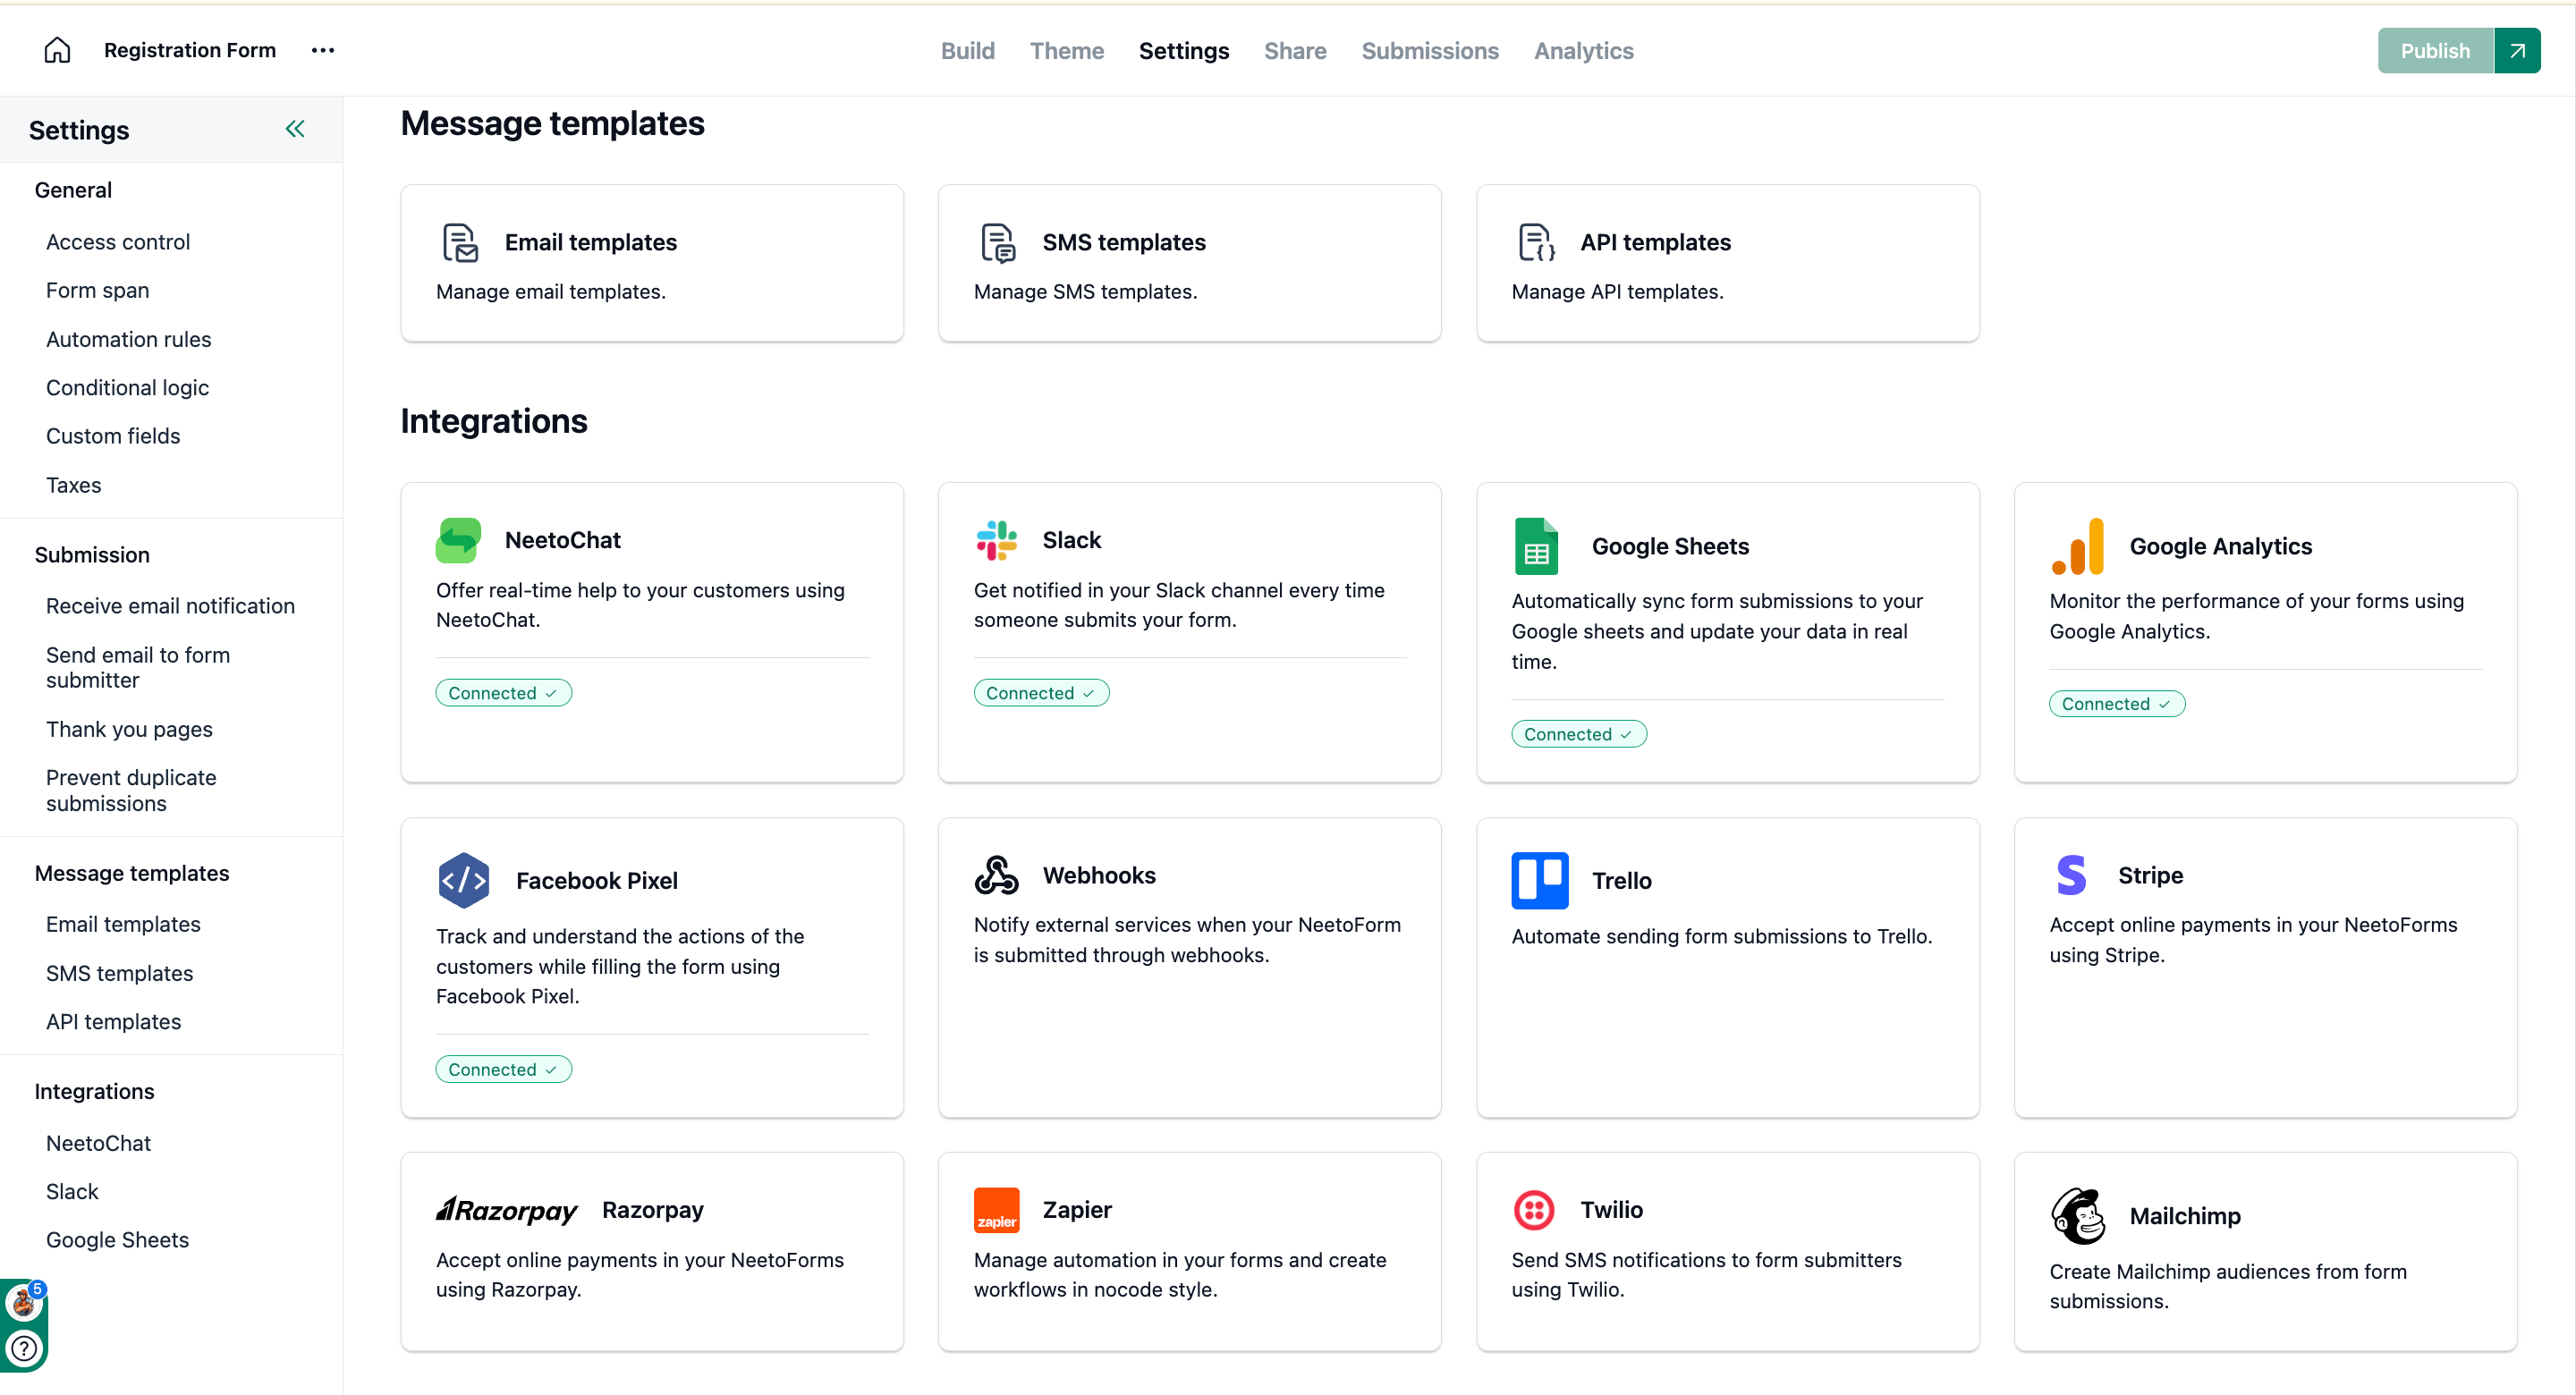Open the Trello integration card title
Image resolution: width=2576 pixels, height=1395 pixels.
click(1621, 880)
